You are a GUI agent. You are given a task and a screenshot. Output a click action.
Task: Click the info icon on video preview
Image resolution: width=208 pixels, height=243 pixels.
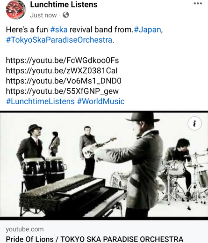pos(194,123)
